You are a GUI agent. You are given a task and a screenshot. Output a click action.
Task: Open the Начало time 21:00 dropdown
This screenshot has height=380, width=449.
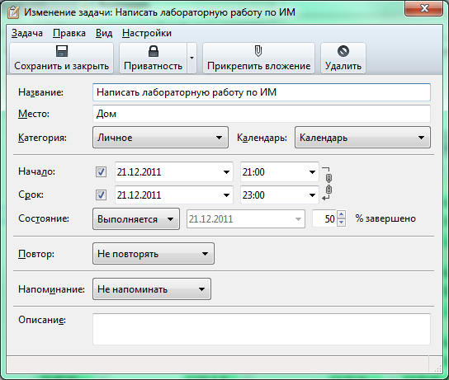pyautogui.click(x=312, y=172)
